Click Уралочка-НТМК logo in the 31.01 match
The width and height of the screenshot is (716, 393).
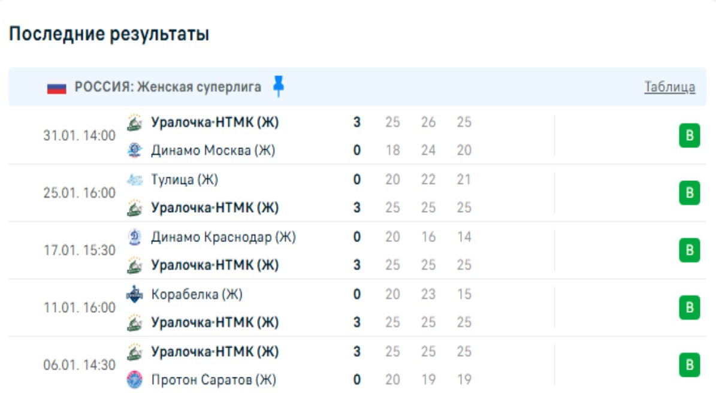(135, 122)
